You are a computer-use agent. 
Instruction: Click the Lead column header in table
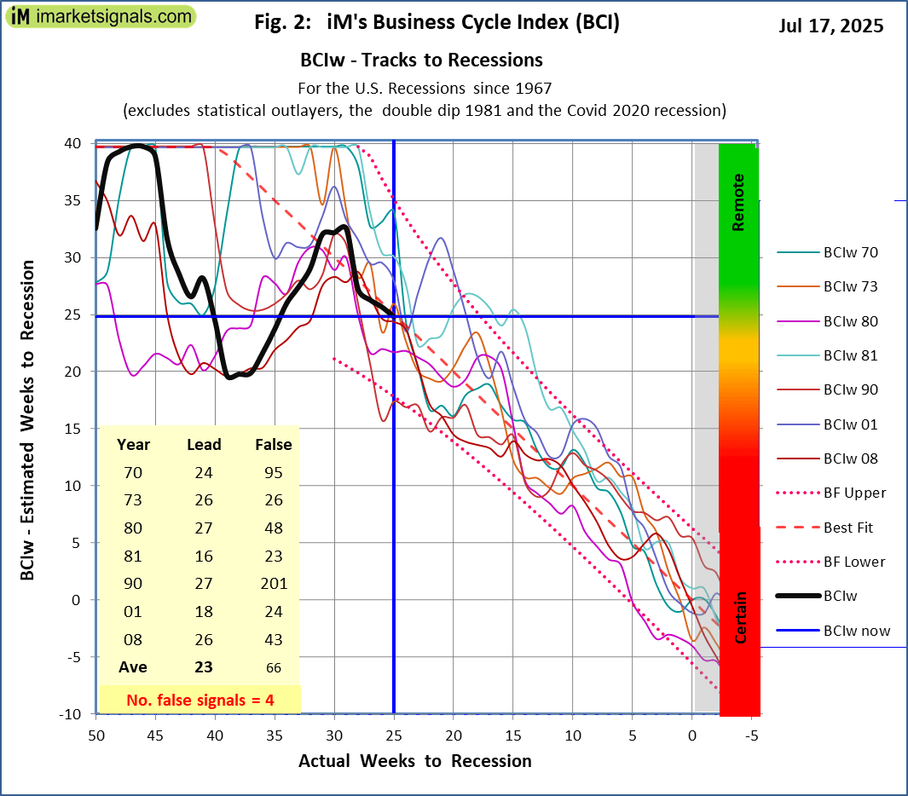[x=204, y=444]
